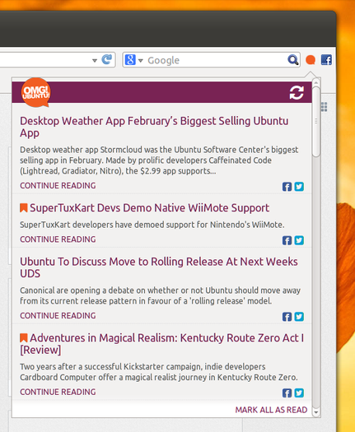Continue reading the Kentucky Route Zero review
The height and width of the screenshot is (432, 355).
pos(58,392)
